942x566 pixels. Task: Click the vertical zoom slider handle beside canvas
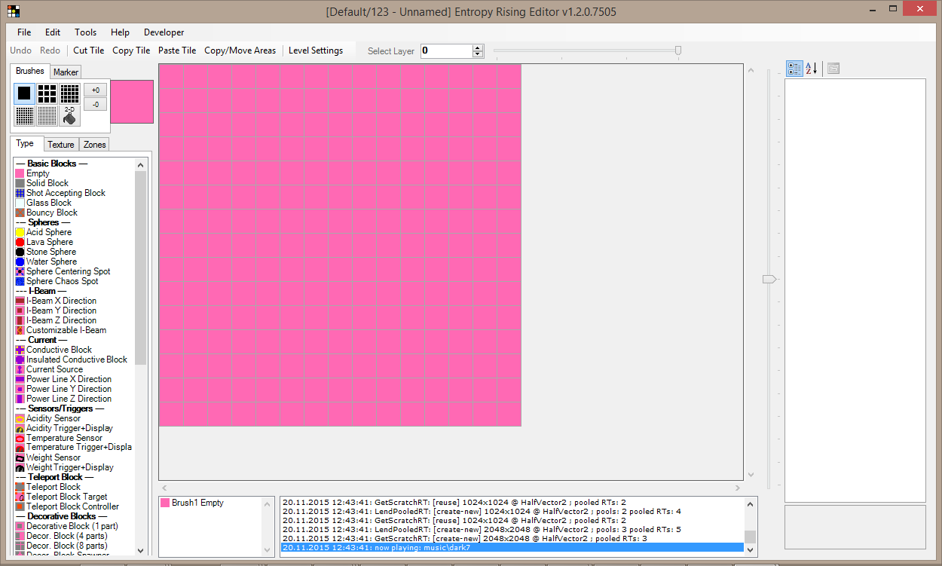tap(769, 279)
